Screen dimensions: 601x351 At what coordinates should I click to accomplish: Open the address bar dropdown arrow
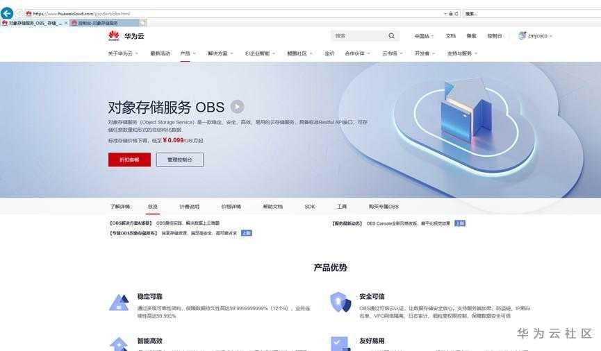[x=445, y=14]
